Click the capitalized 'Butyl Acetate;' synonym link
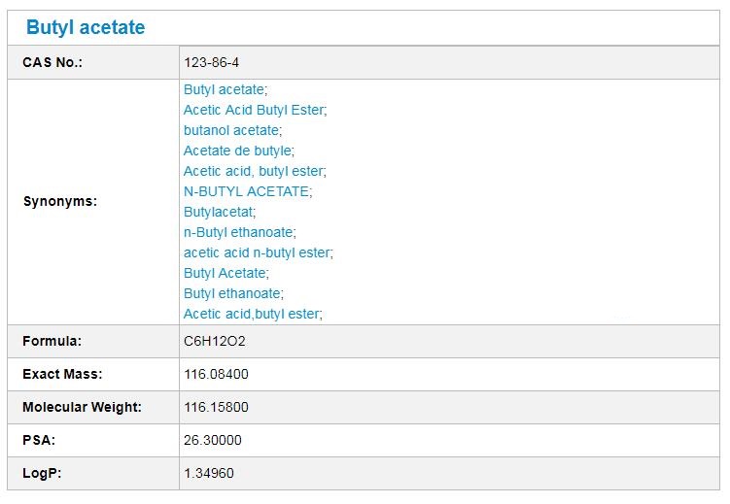730x504 pixels. click(x=226, y=273)
